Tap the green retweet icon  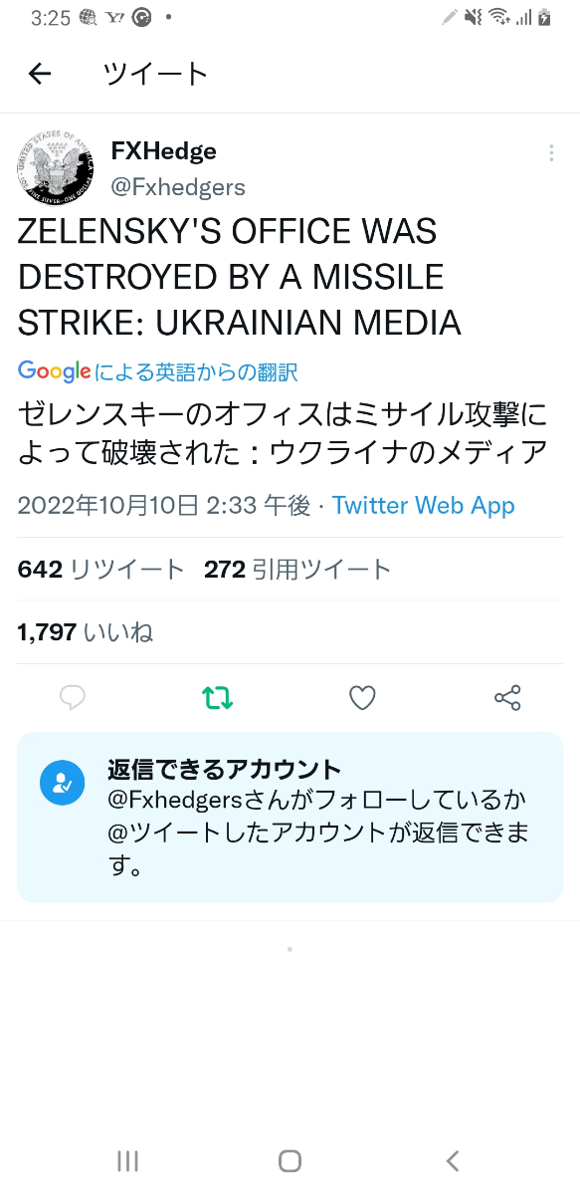tap(217, 698)
